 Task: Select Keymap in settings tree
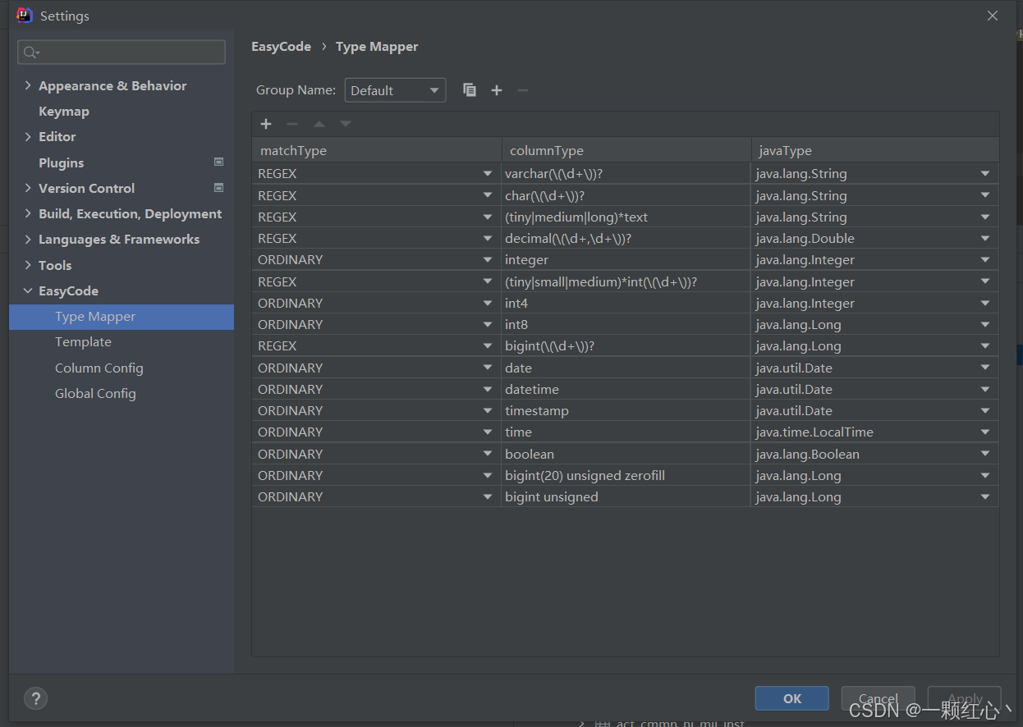[64, 111]
